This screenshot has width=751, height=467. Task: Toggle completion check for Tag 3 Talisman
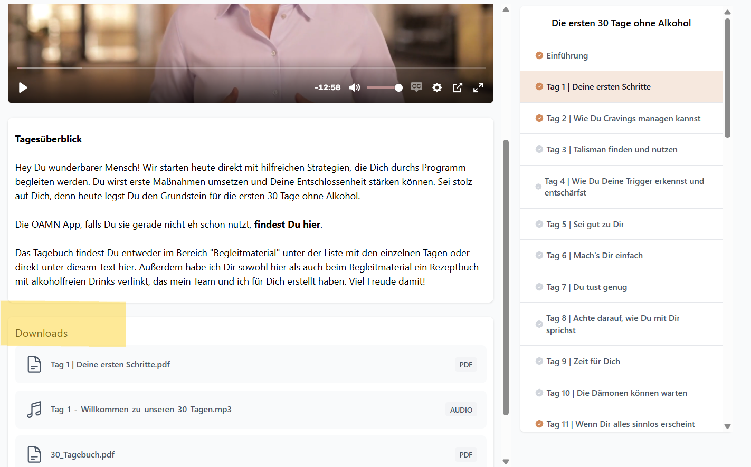539,150
